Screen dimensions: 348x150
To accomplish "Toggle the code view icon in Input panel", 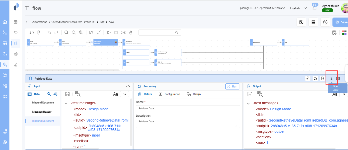I will 128,86.
